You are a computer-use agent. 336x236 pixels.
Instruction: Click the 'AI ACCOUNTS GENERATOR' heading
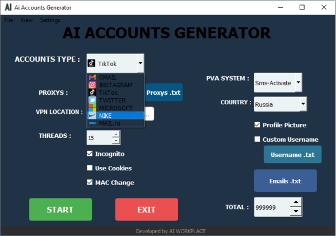coord(167,33)
